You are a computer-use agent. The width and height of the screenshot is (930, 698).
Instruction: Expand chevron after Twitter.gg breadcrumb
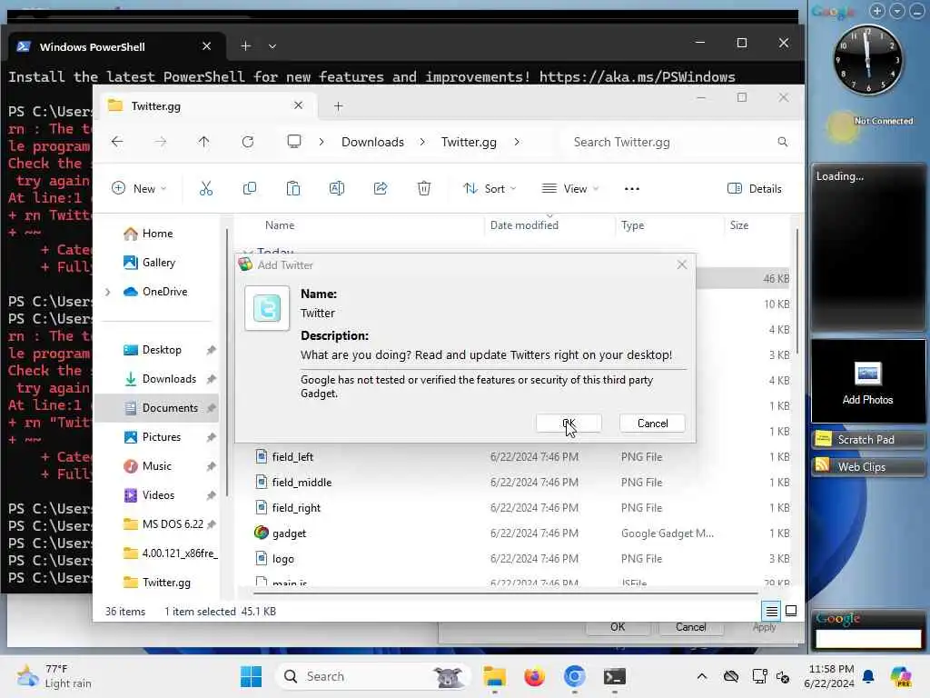pos(517,142)
